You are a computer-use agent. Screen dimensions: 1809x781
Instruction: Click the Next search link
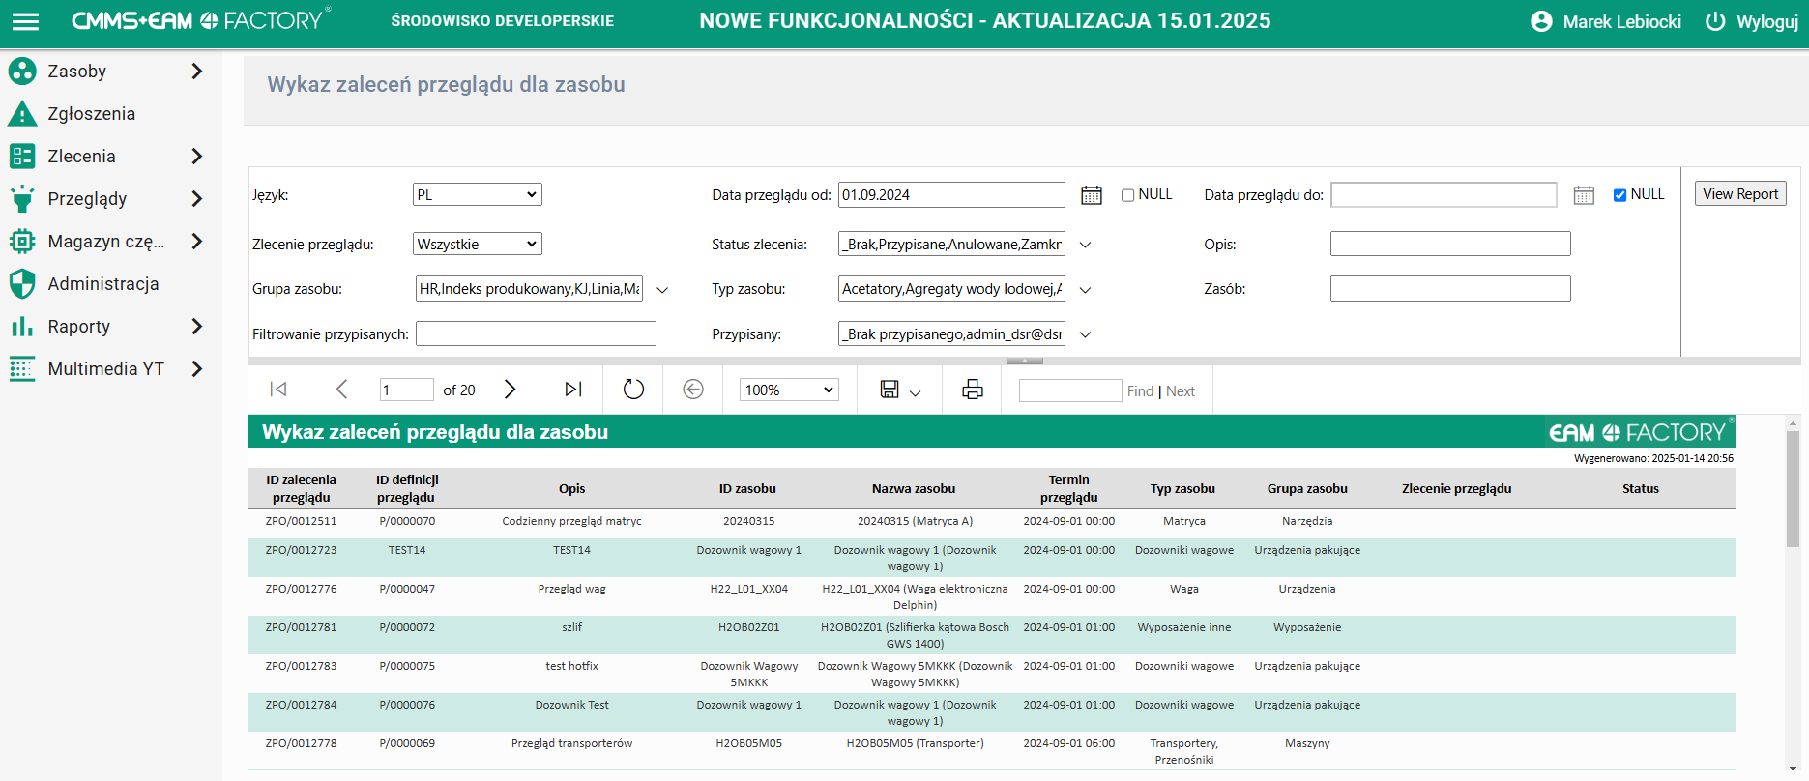(1181, 391)
